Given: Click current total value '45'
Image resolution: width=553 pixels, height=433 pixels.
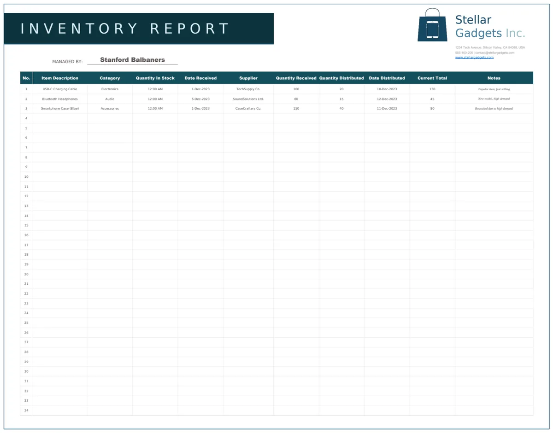Looking at the screenshot, I should (x=432, y=99).
